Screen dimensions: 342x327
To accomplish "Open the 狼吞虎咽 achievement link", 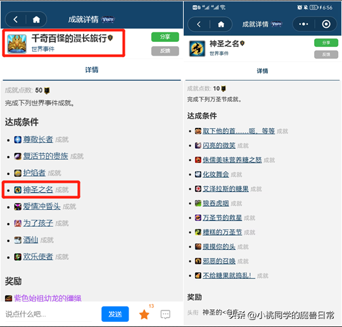I will (216, 203).
